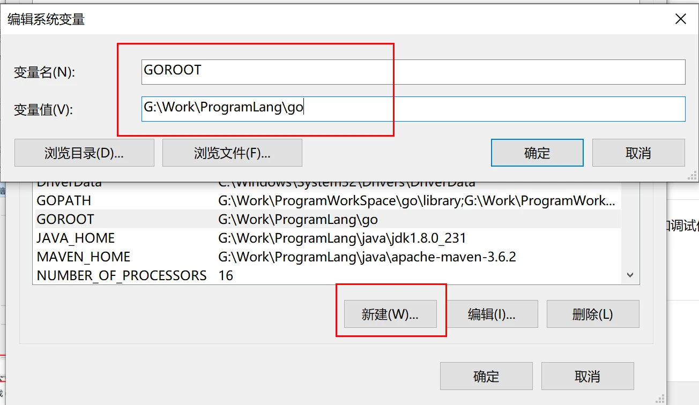This screenshot has width=699, height=405.
Task: Cancel the variable edit with 取消
Action: [638, 152]
